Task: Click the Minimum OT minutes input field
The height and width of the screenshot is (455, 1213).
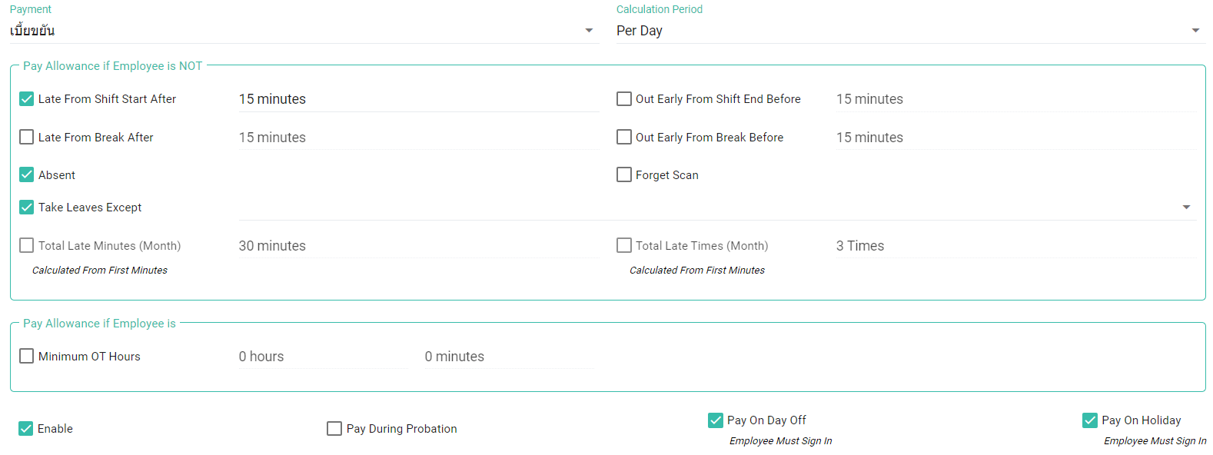Action: click(x=508, y=357)
